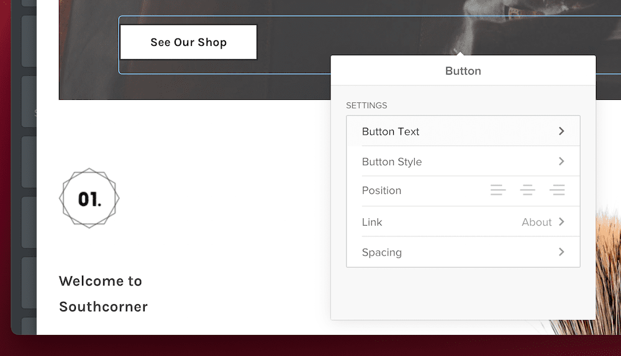Screen dimensions: 621x356
Task: Click the SETTINGS section header
Action: 366,105
